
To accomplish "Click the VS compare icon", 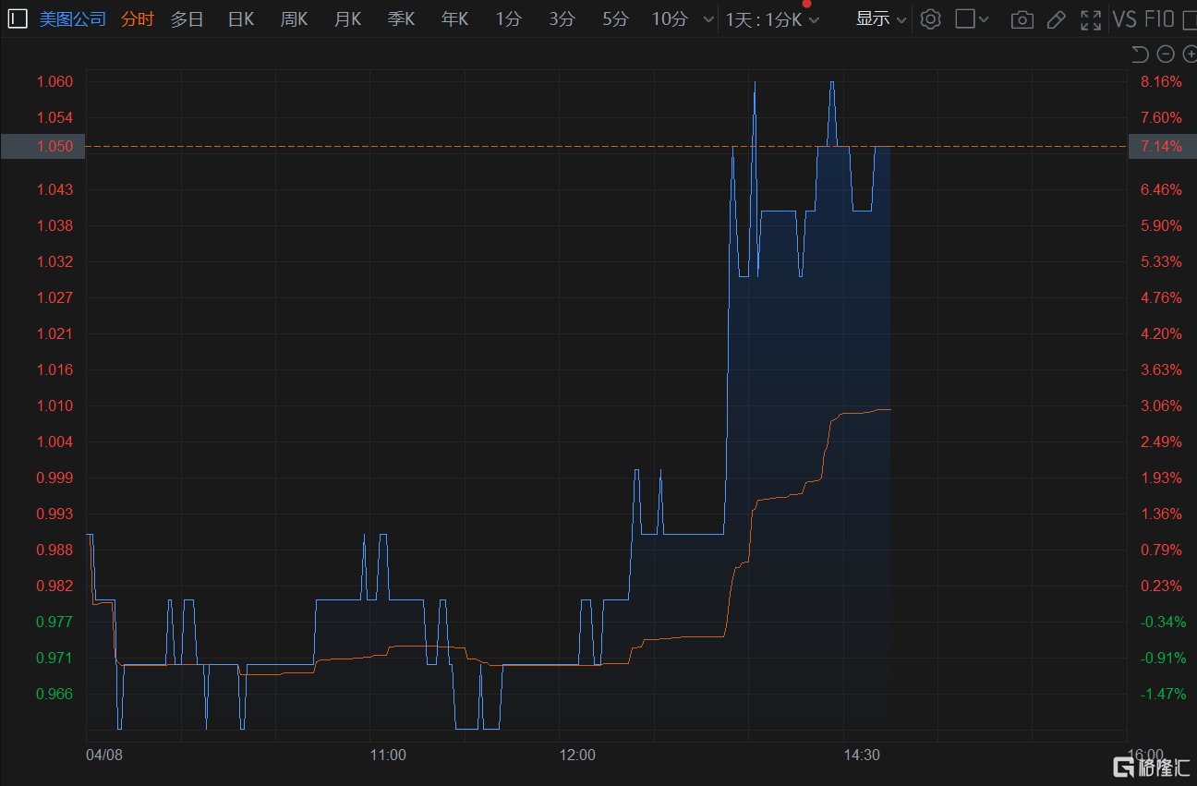I will click(1124, 19).
